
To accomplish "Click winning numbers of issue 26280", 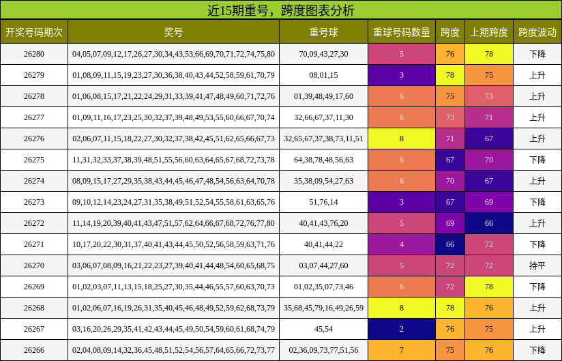I will 173,54.
